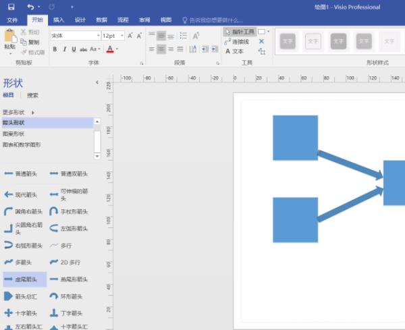
Task: Click the 复制 copy button
Action: (30, 42)
